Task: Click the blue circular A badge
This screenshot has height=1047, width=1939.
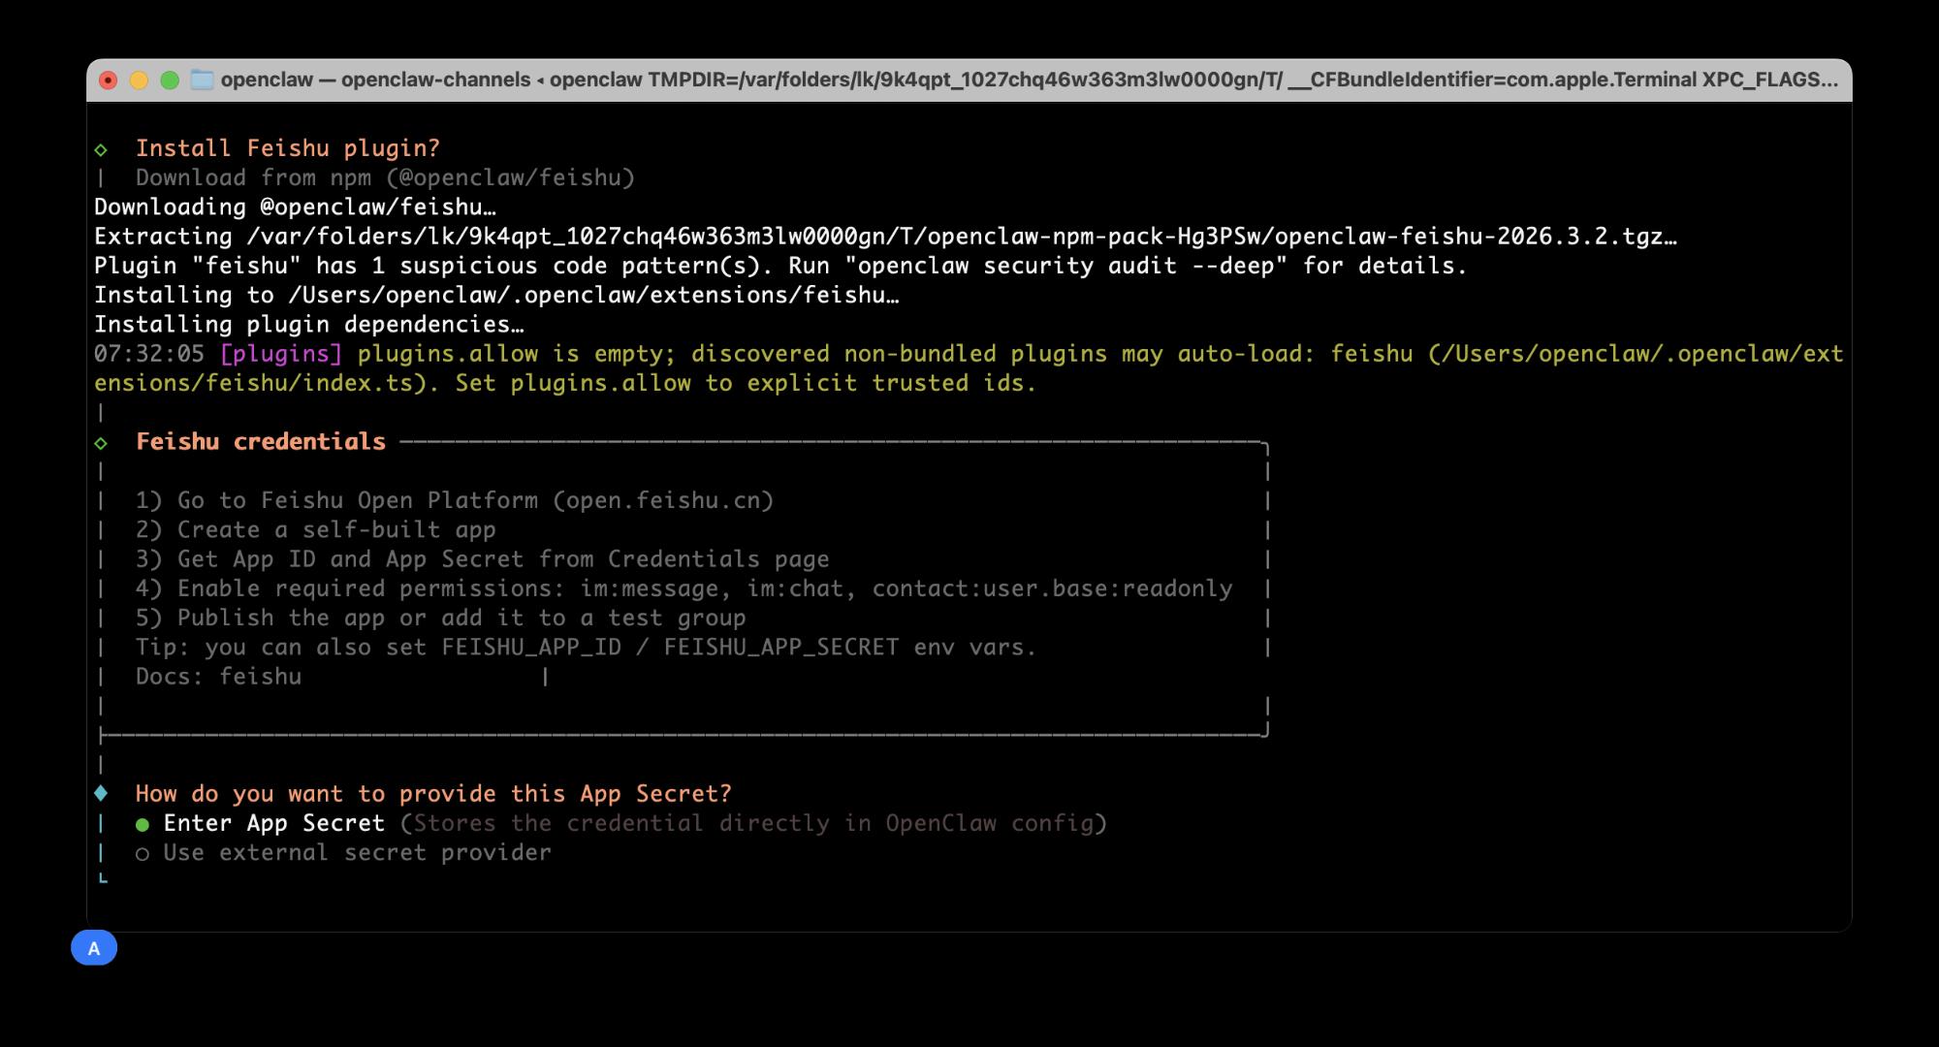Action: (94, 948)
